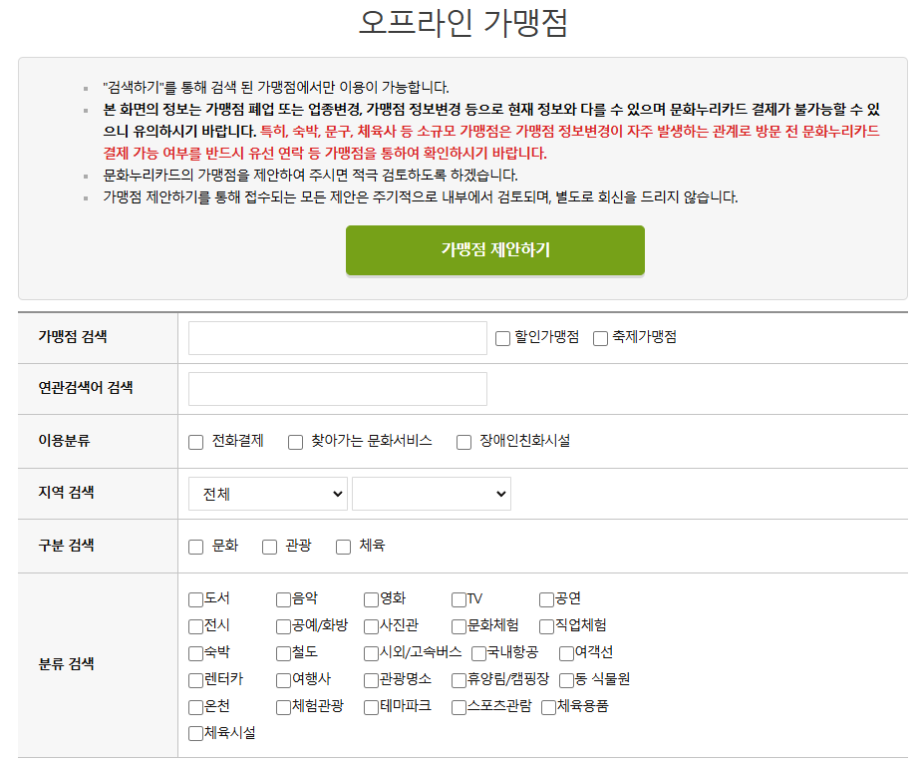Enable the 할인가맹점 checkbox
Viewport: 918px width, 762px height.
[x=501, y=338]
